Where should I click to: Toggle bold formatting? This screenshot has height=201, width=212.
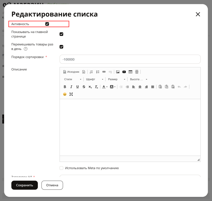65,87
